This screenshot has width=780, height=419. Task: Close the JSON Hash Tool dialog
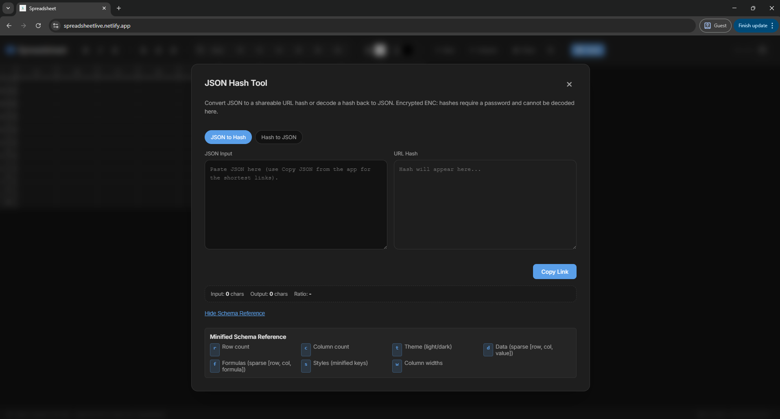pyautogui.click(x=569, y=84)
